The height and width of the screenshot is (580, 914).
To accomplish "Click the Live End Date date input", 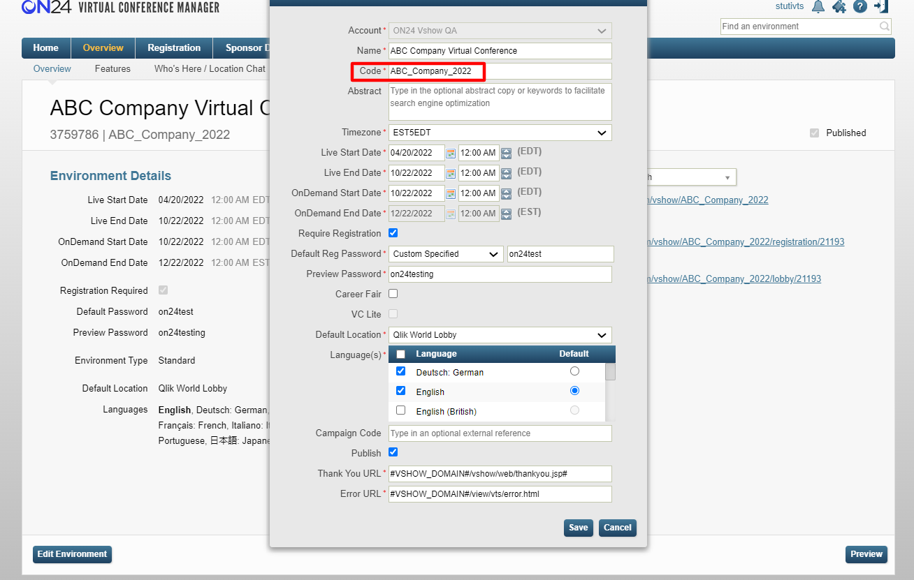I will click(416, 173).
